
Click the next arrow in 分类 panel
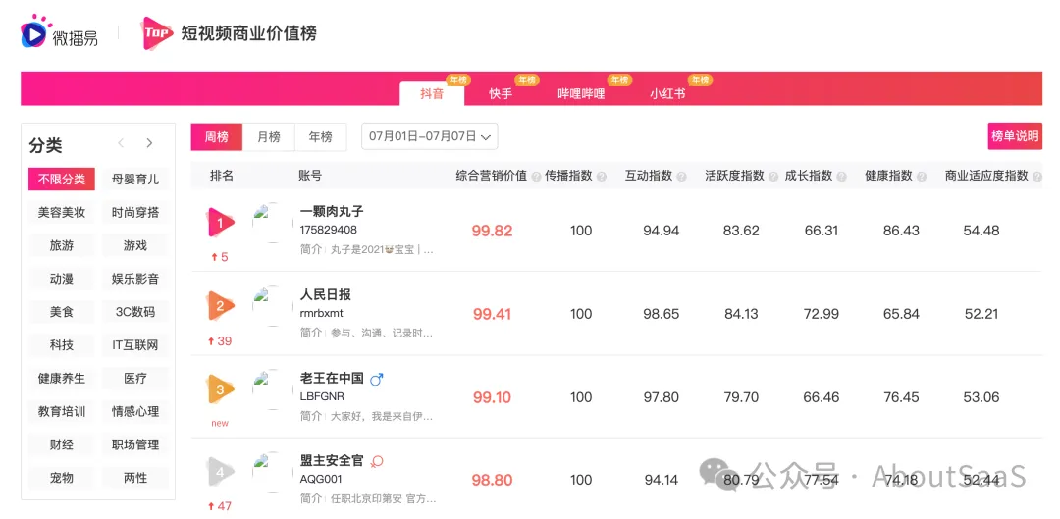tap(149, 143)
